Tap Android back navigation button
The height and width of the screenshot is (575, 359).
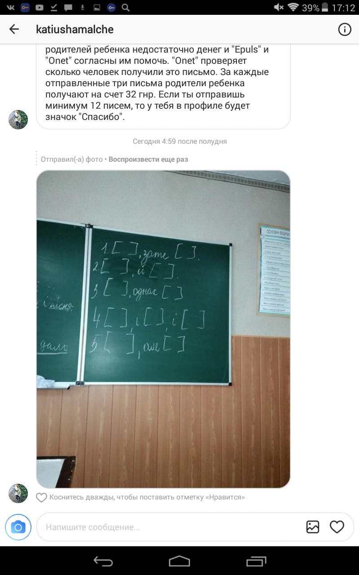pos(103,561)
